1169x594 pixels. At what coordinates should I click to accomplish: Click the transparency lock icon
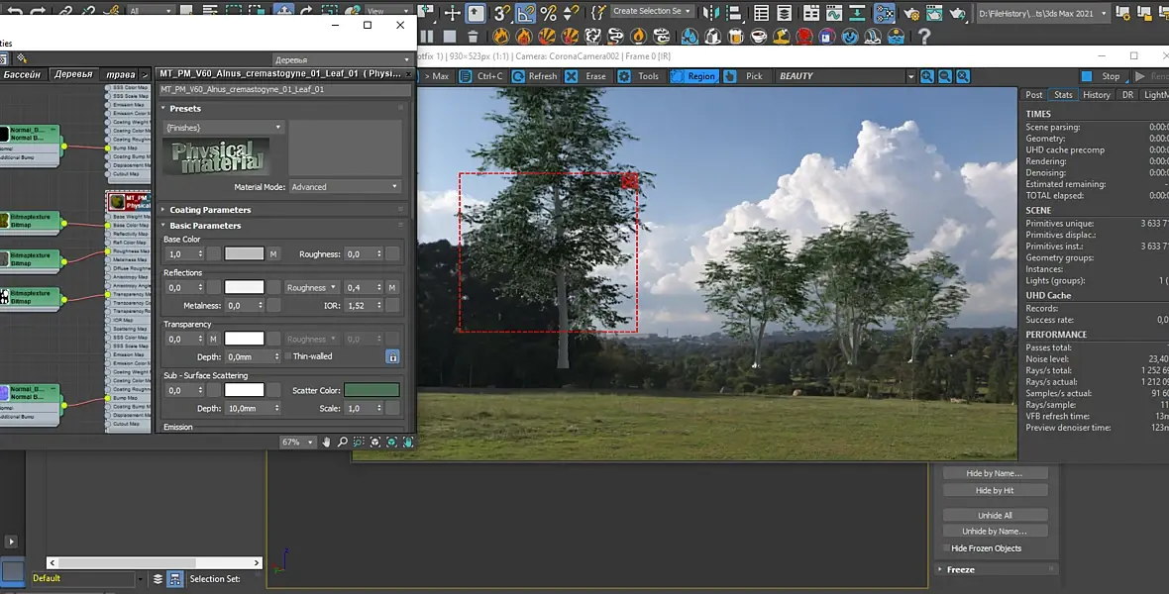point(392,356)
